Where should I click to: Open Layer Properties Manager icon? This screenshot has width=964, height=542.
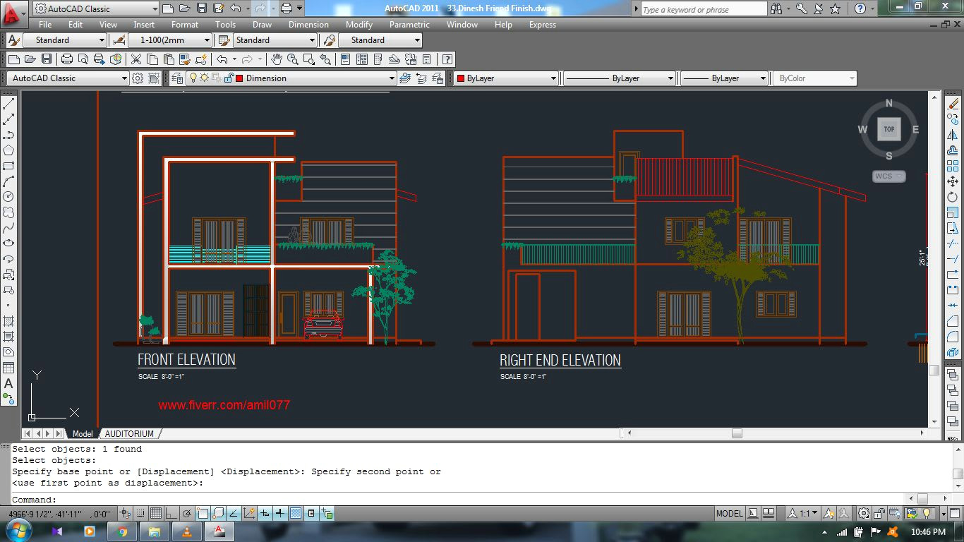176,78
